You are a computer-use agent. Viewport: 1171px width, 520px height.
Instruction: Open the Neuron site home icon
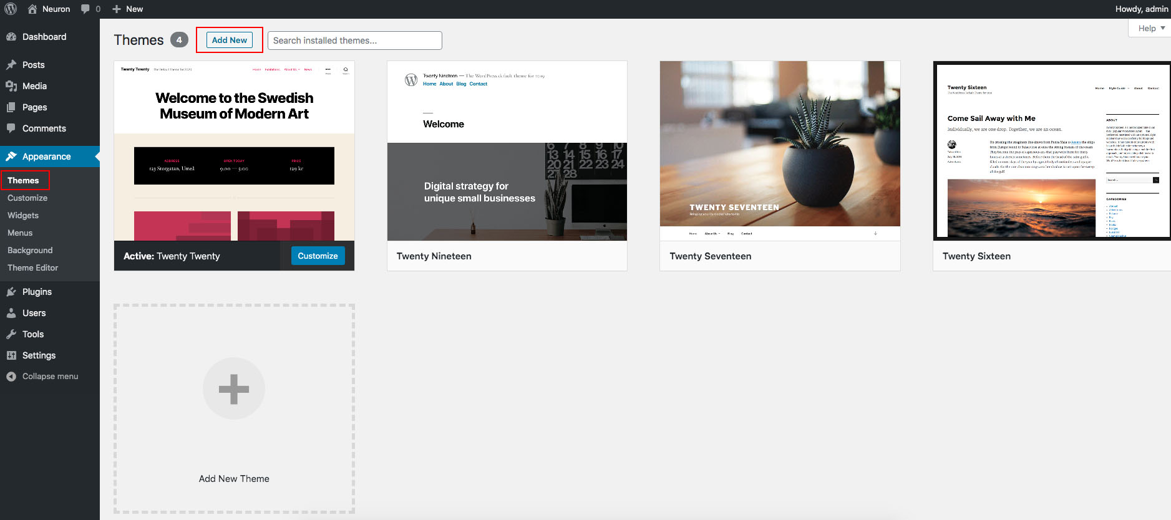point(32,9)
